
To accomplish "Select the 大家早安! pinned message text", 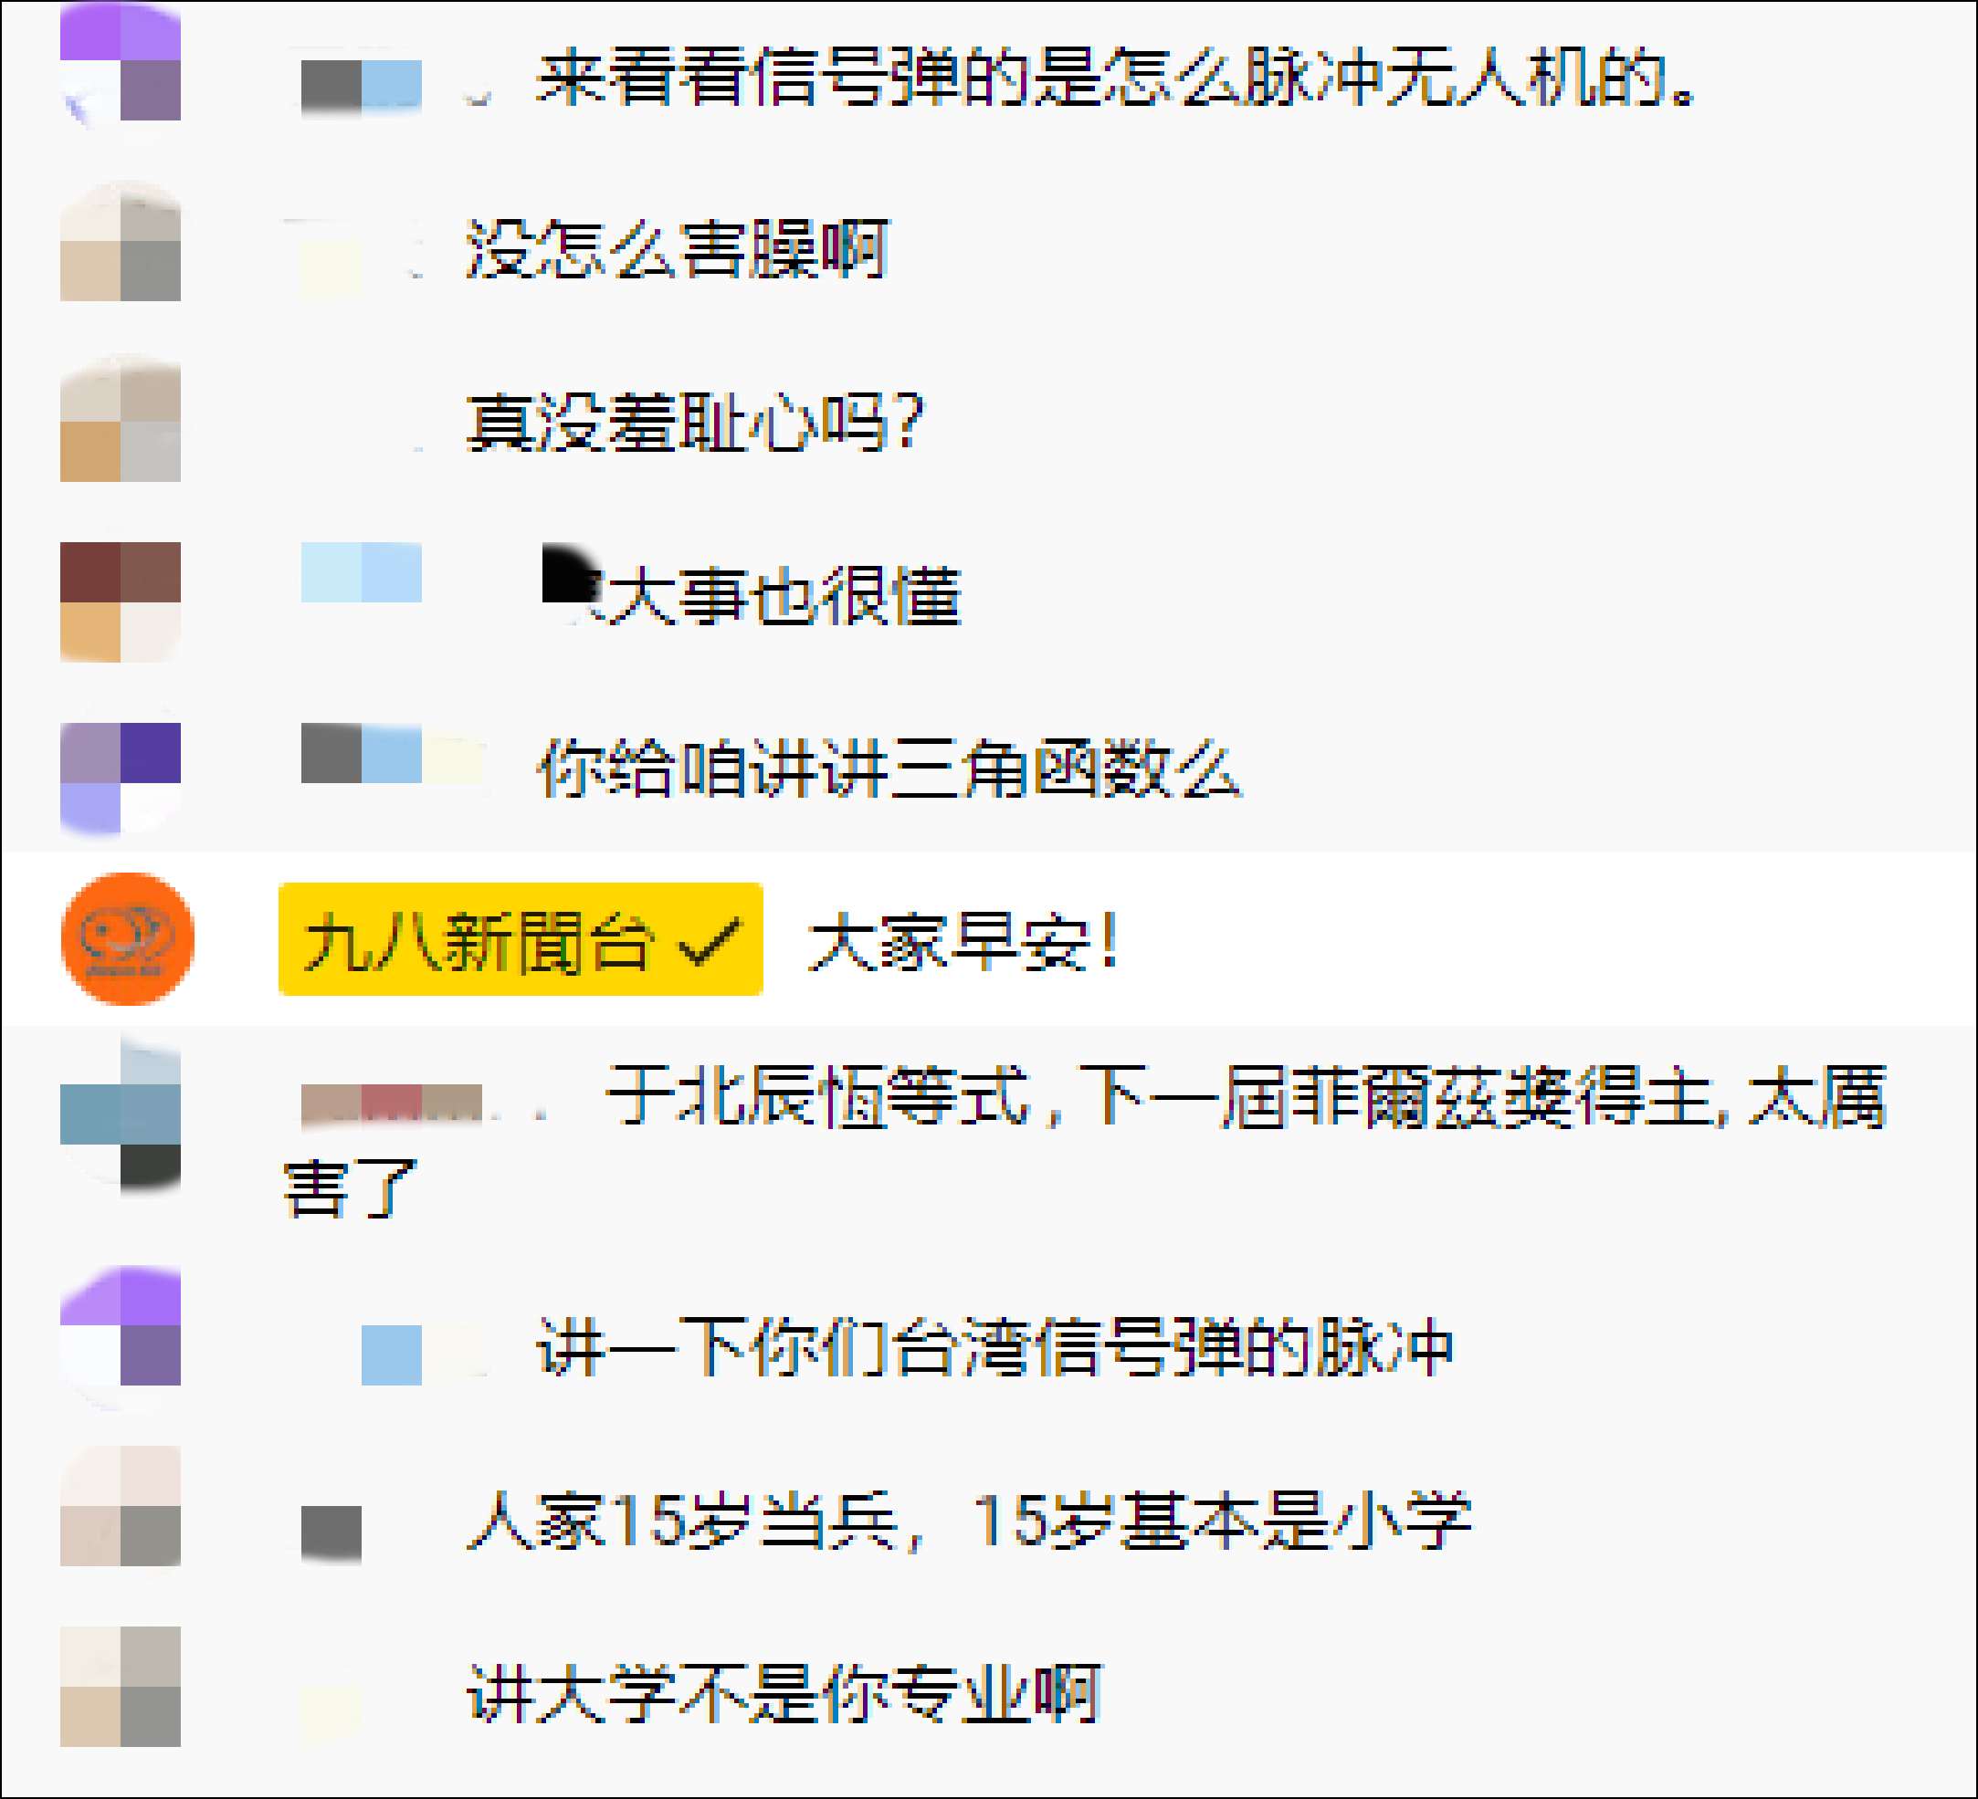I will point(963,942).
